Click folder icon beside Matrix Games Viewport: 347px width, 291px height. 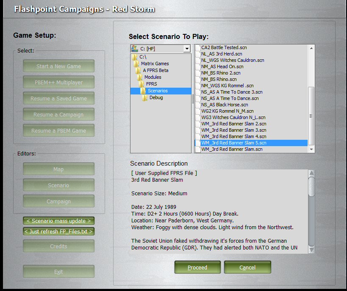click(136, 64)
